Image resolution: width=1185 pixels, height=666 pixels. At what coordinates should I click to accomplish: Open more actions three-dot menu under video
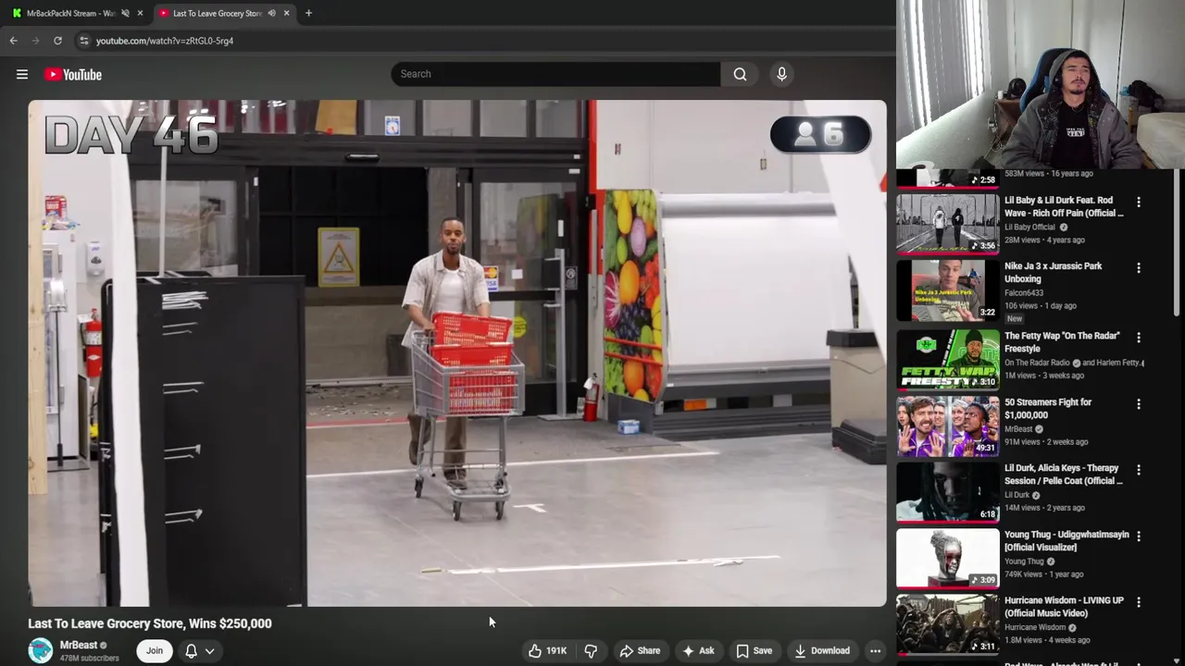click(x=875, y=650)
